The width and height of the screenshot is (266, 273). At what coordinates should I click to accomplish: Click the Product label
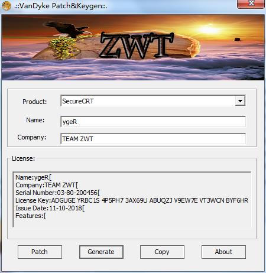[35, 102]
